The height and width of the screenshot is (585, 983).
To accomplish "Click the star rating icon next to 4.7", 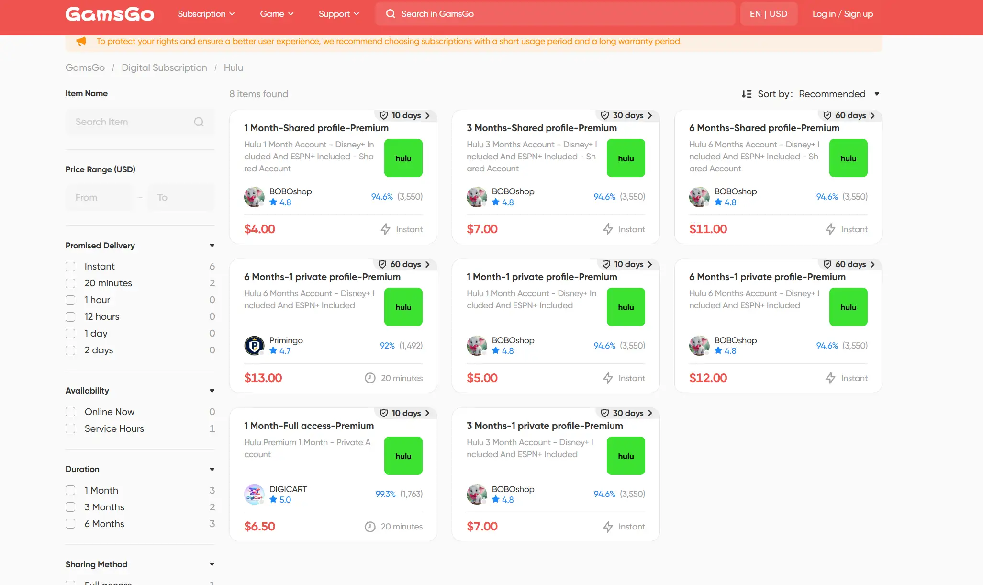I will [273, 350].
